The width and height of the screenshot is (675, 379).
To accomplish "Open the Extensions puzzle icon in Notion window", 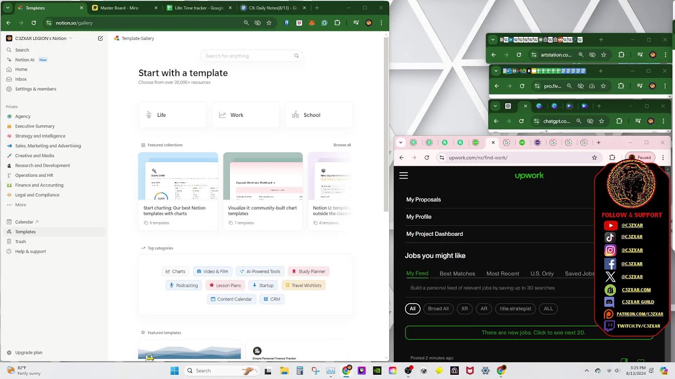I will tap(337, 23).
